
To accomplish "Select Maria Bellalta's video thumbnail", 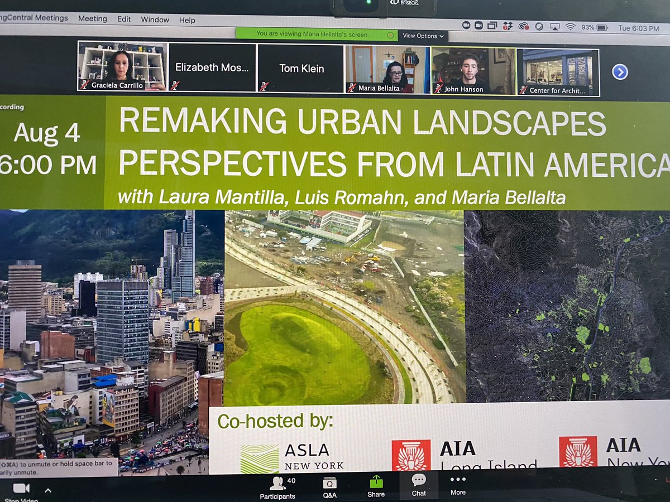I will [388, 69].
